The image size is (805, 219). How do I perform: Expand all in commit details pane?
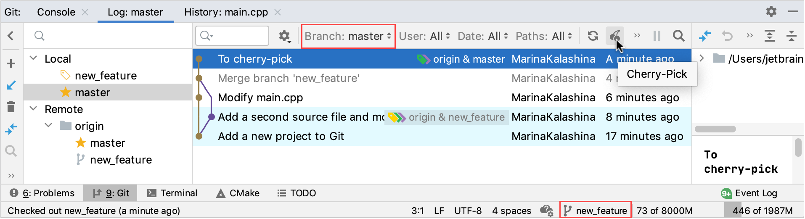[769, 36]
